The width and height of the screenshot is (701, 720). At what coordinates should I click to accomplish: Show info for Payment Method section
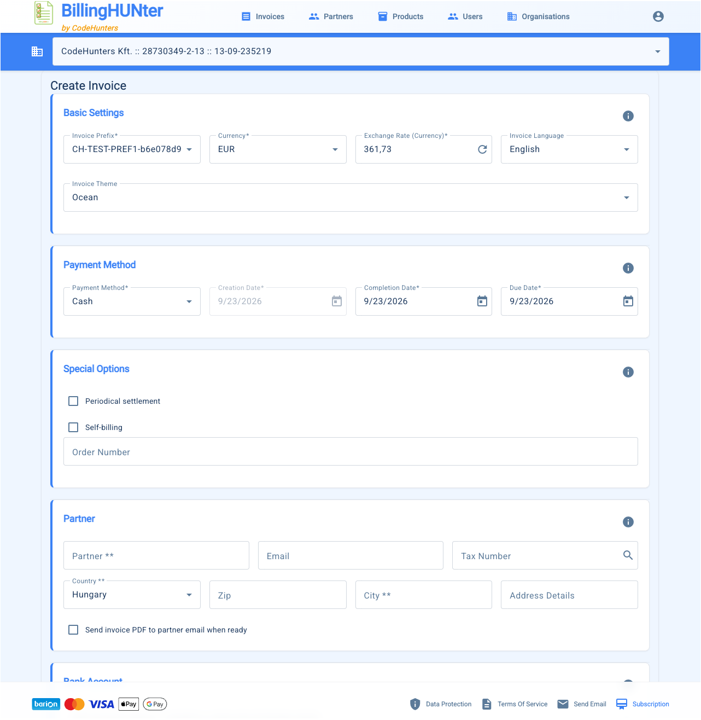[x=628, y=268]
